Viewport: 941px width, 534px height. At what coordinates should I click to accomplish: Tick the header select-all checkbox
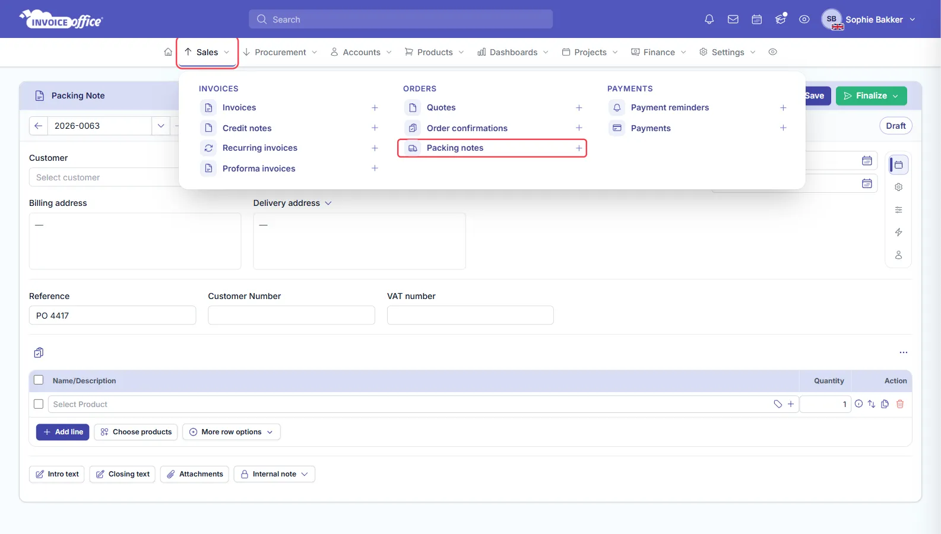point(39,380)
